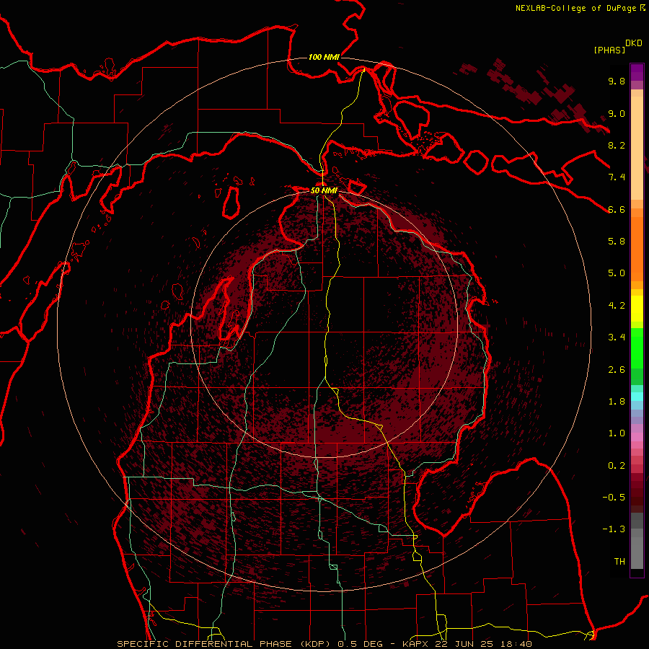Image resolution: width=649 pixels, height=649 pixels.
Task: Select the 9.0 scale value
Action: (617, 113)
